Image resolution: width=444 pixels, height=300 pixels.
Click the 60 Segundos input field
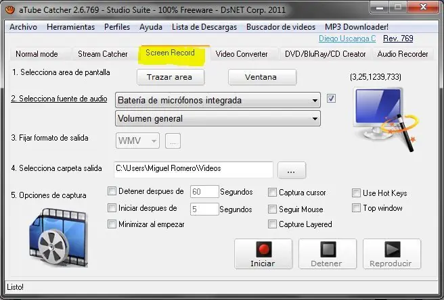point(204,192)
